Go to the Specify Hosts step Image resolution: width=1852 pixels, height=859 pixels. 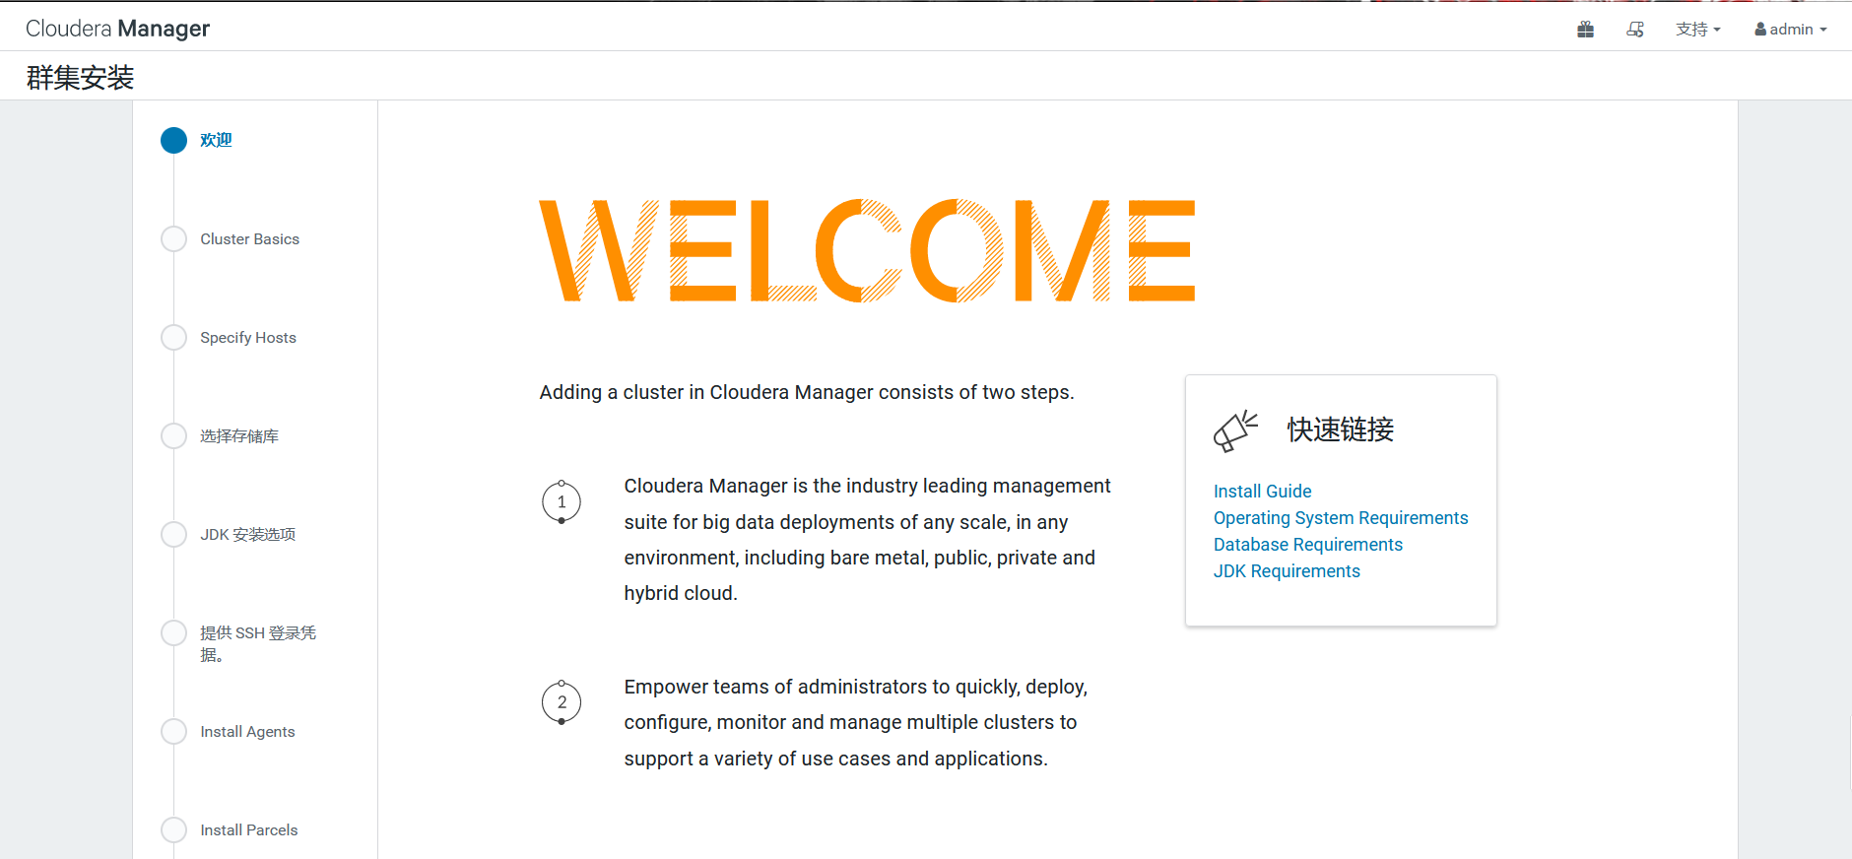tap(248, 338)
